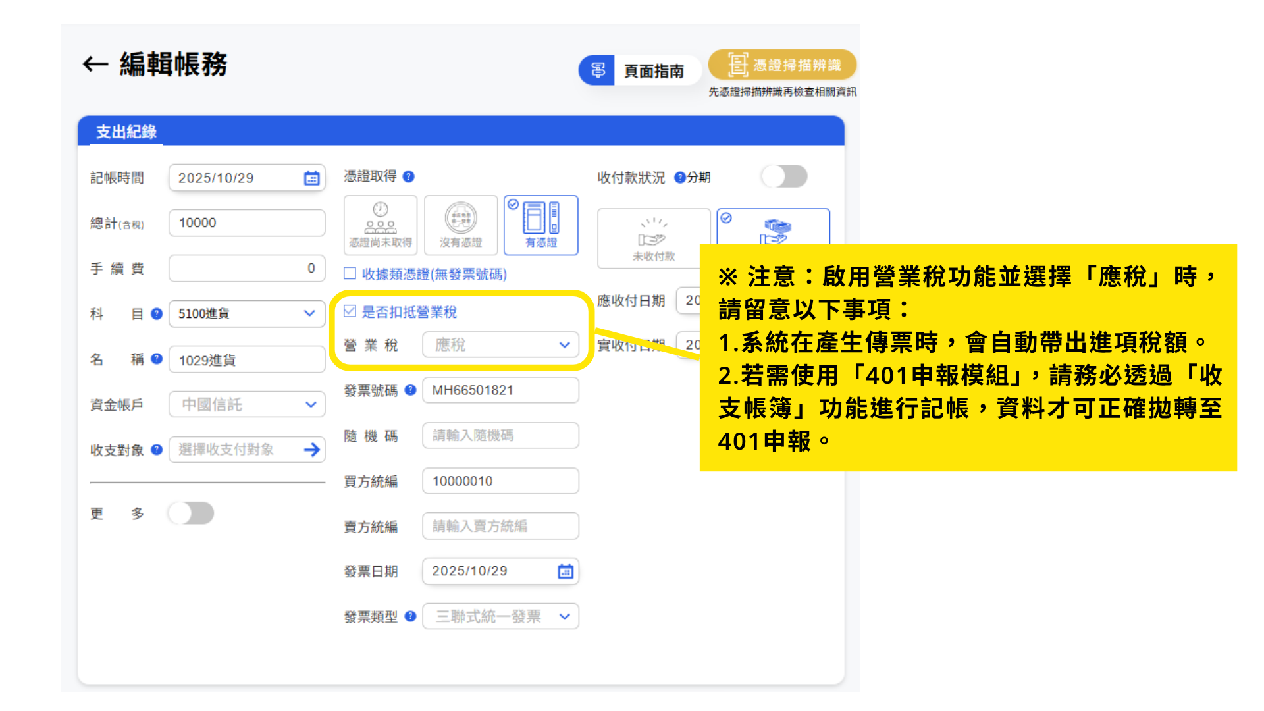Open the 發票日期 calendar icon
The width and height of the screenshot is (1264, 711).
click(x=566, y=571)
